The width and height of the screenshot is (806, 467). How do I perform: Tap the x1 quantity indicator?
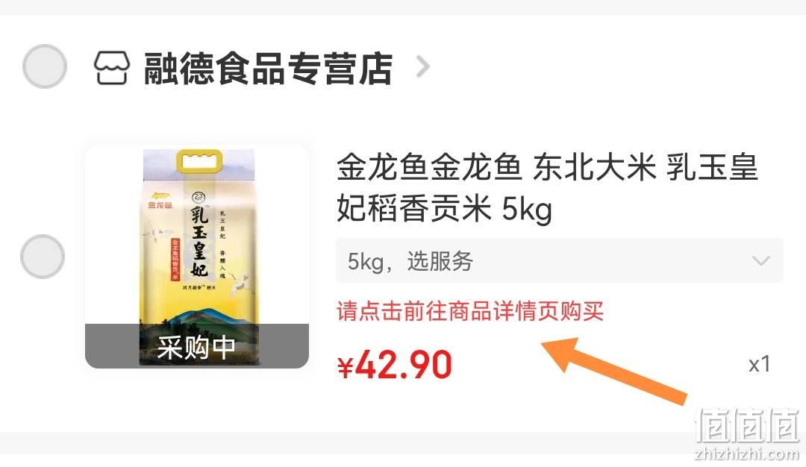[x=759, y=364]
